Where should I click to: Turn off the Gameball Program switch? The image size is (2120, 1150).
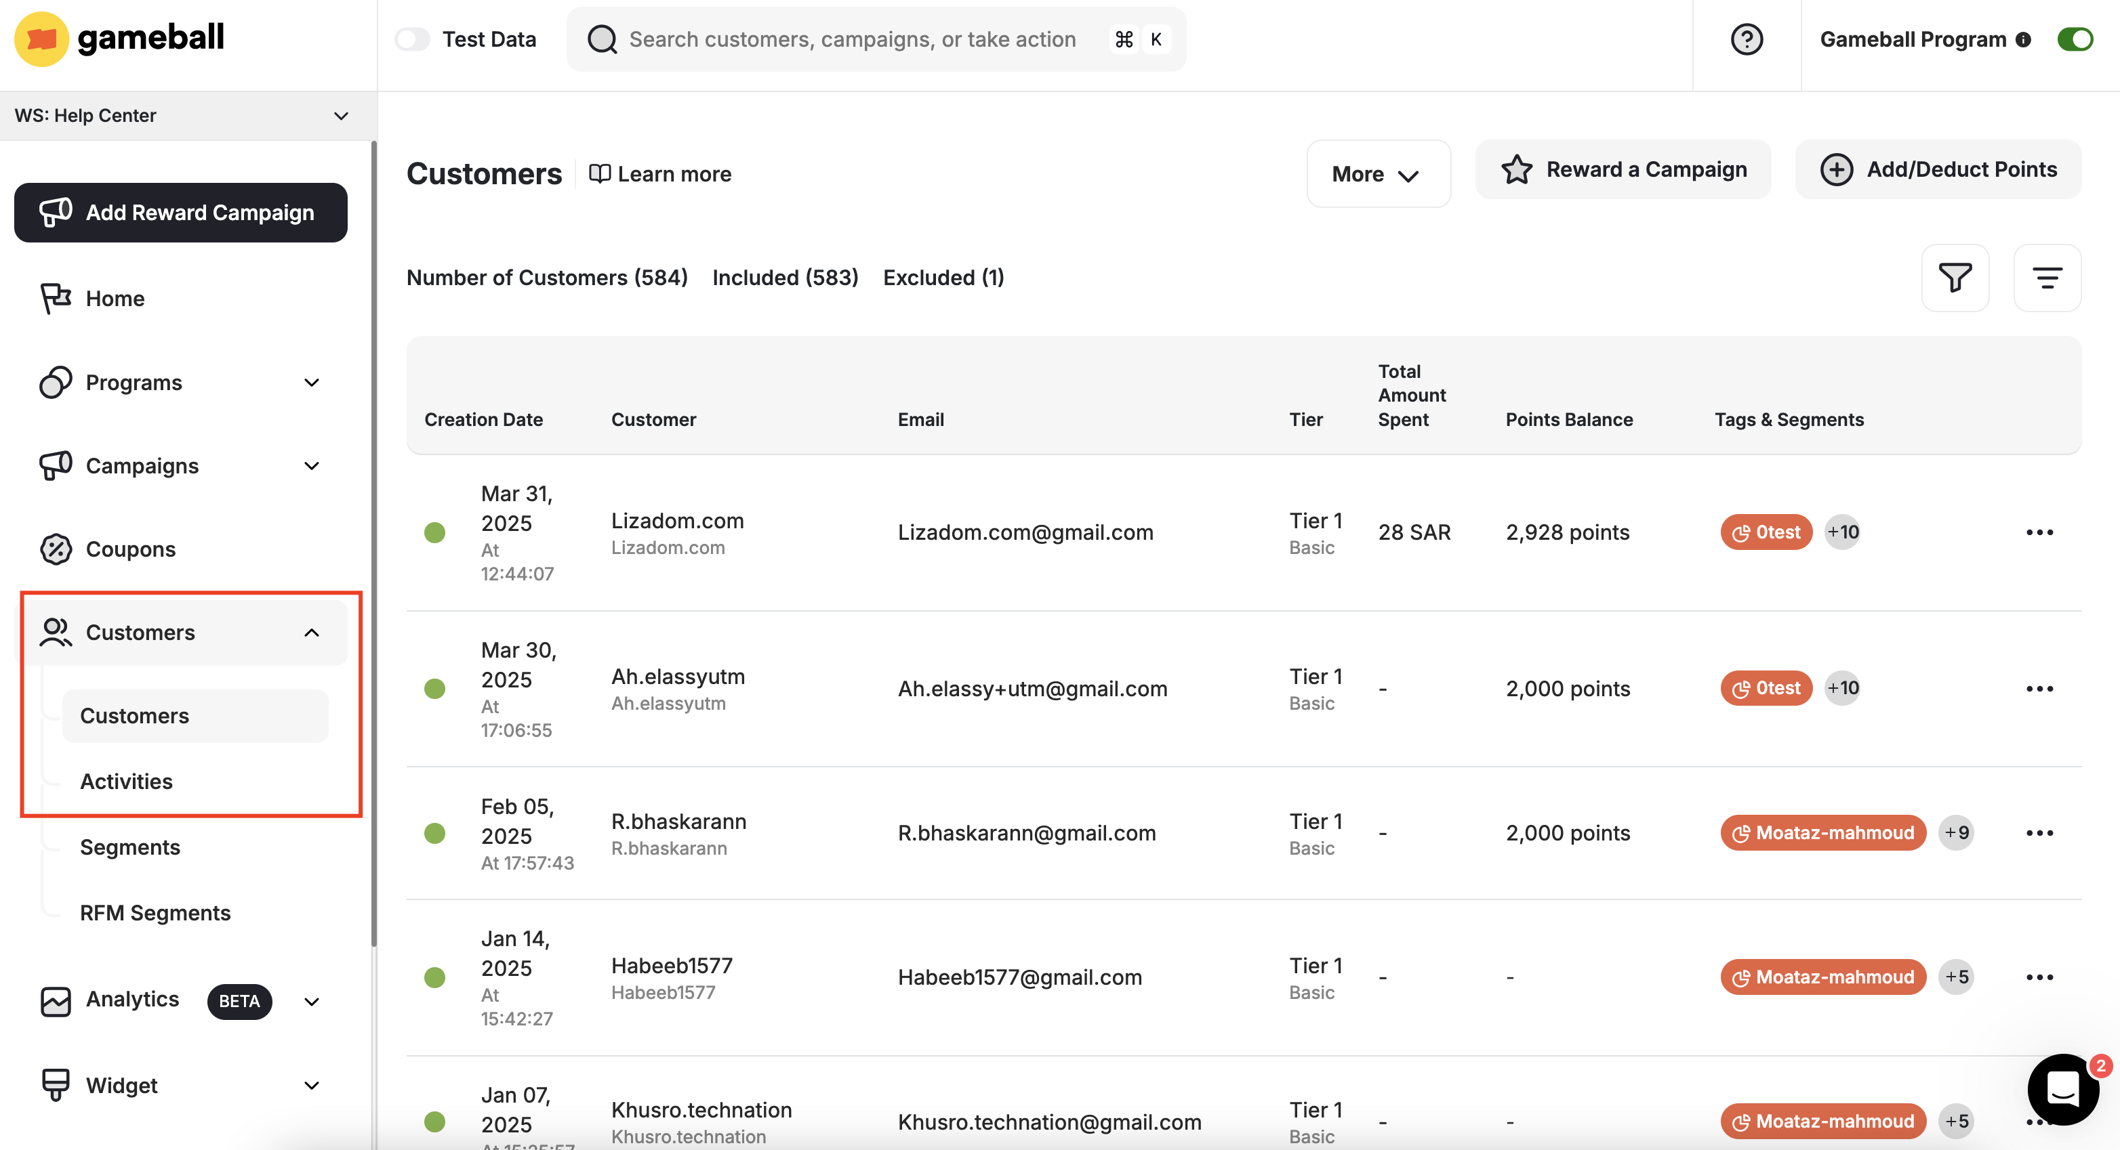[x=2074, y=39]
